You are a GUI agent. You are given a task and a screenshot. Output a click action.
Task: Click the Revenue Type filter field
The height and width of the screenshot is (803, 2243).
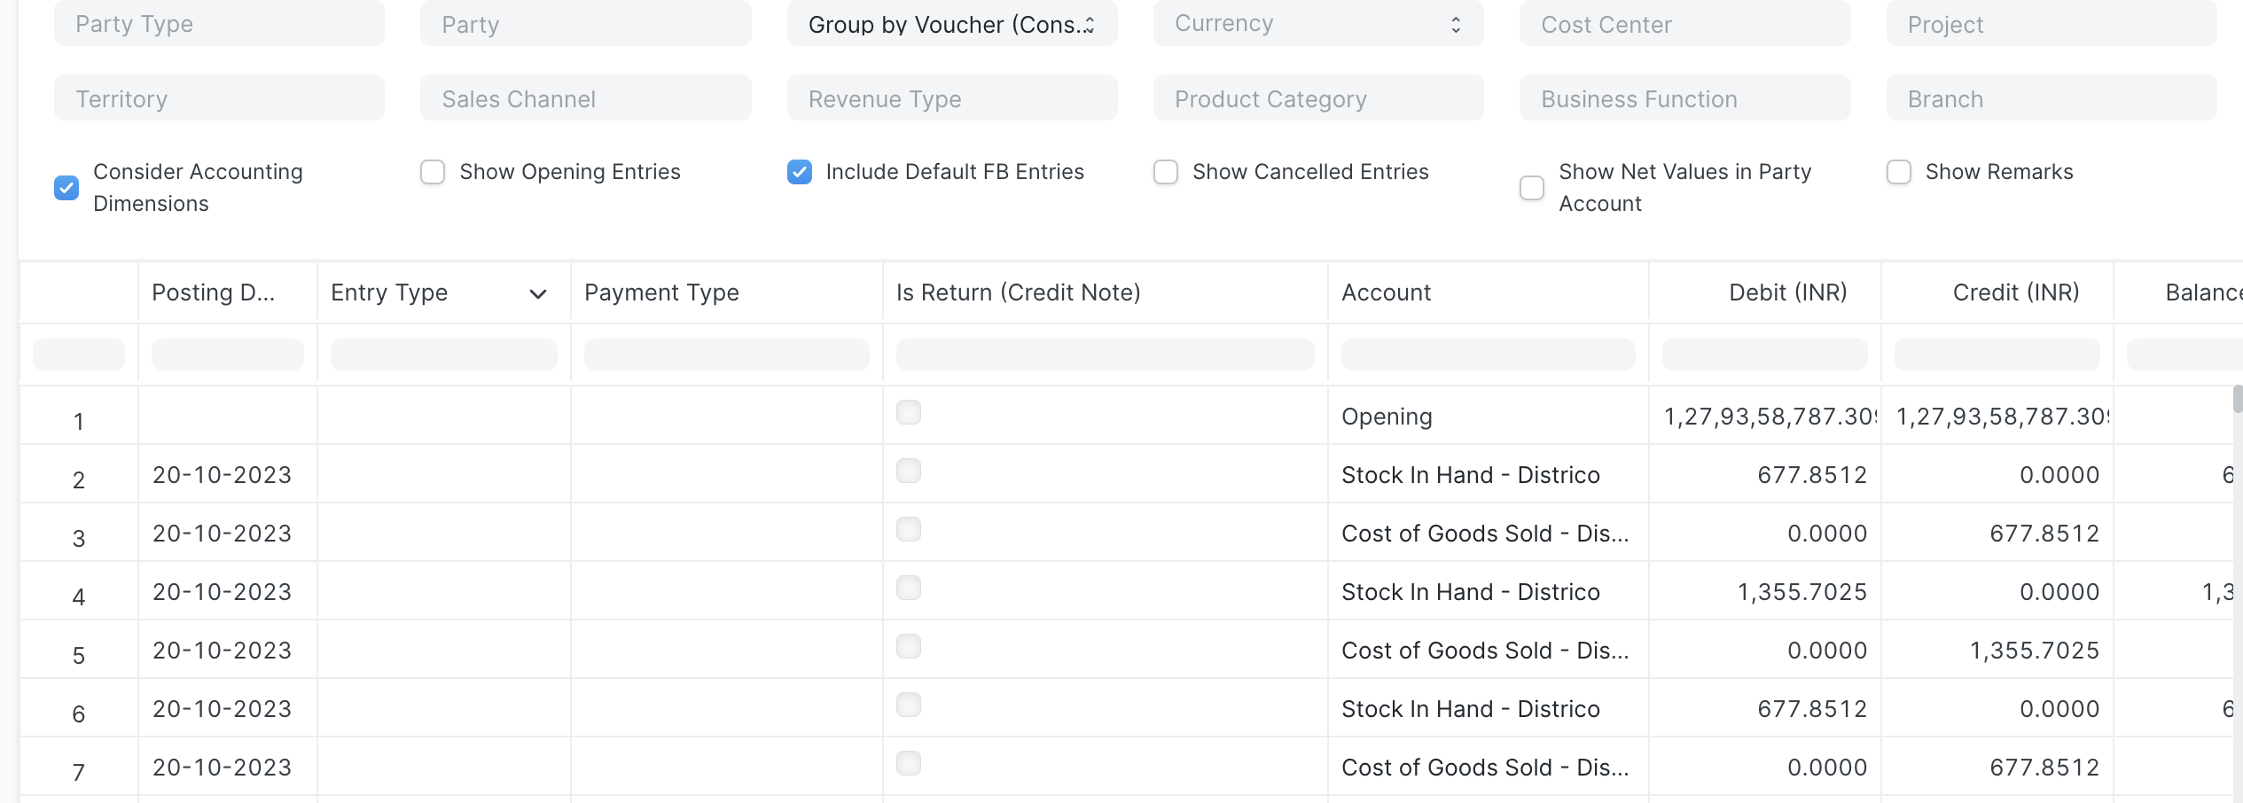click(x=951, y=98)
